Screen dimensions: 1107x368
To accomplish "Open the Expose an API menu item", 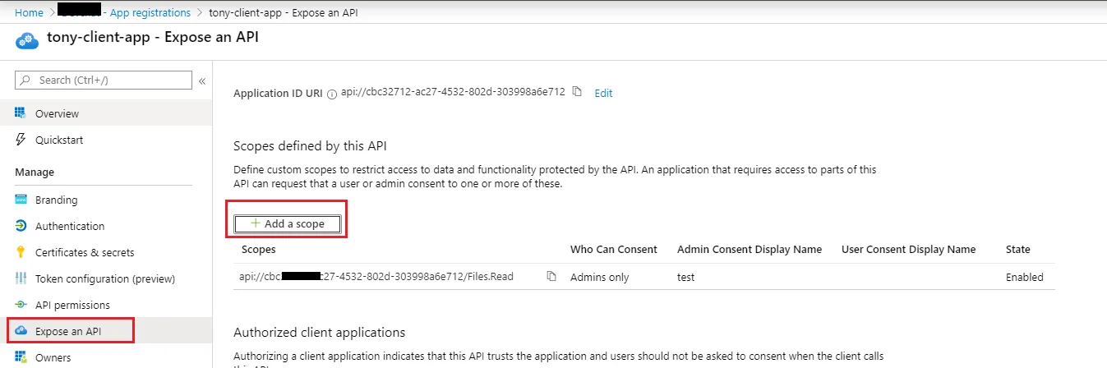I will (70, 331).
